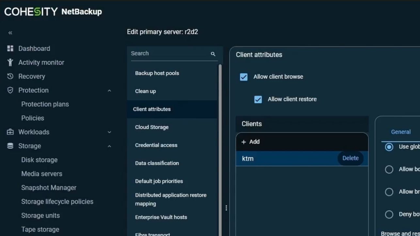Click the Activity monitor person icon
Screen dimensions: 420x236
point(10,62)
